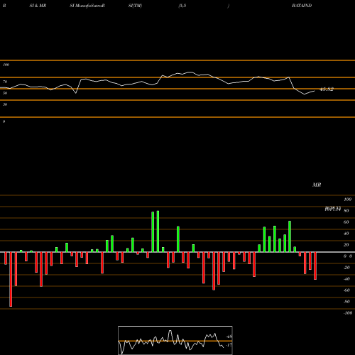Click the 'SI MunafaSutraR' header label
Image resolution: width=355 pixels, height=355 pixels.
(x=87, y=6)
